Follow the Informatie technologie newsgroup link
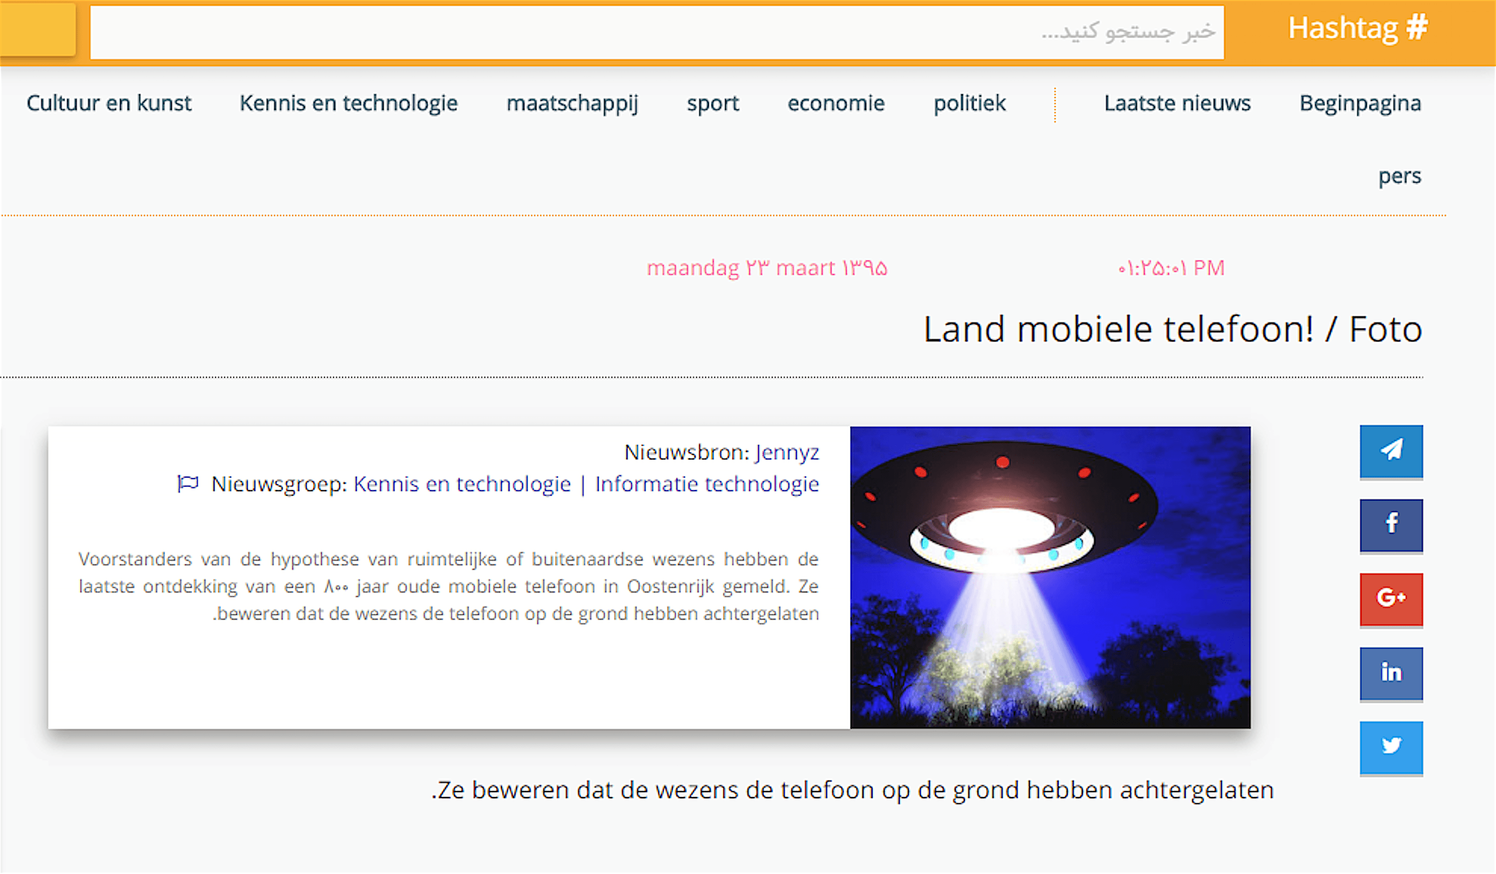 (x=707, y=484)
